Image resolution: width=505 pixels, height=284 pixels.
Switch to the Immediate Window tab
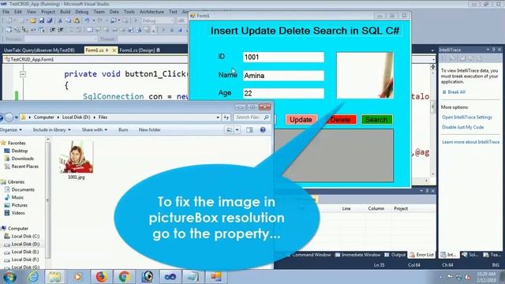coord(357,255)
